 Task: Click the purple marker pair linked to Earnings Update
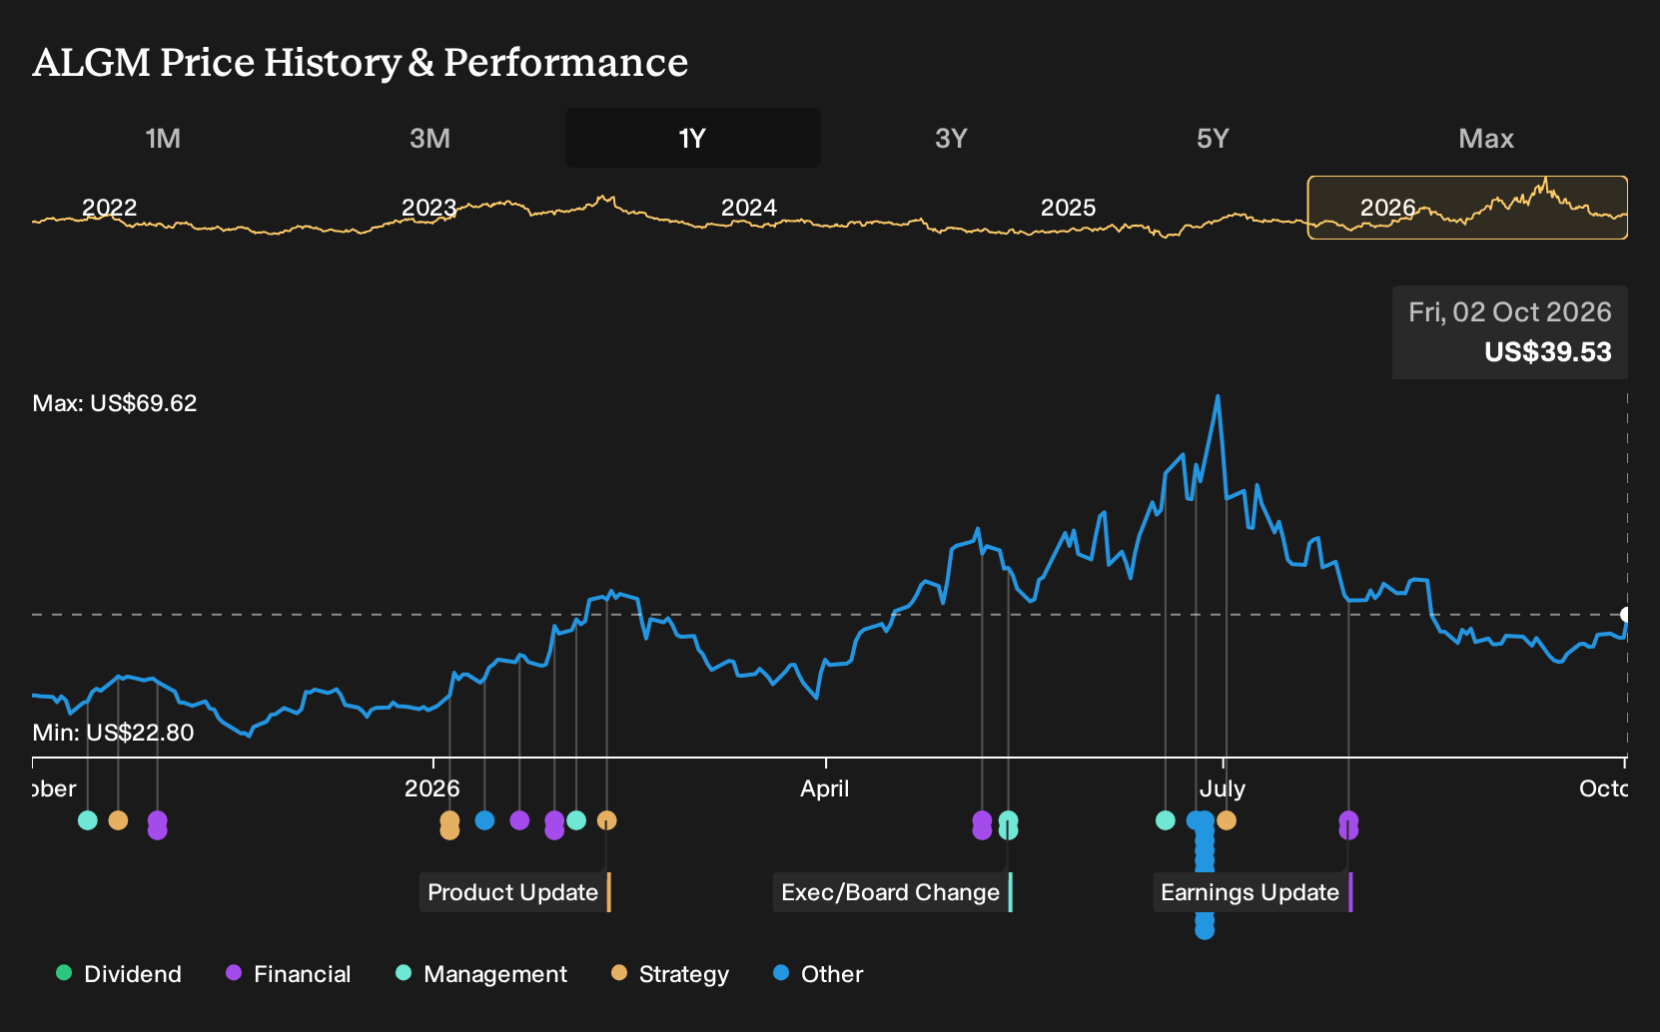[1348, 824]
